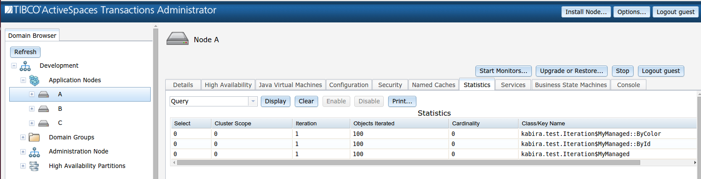Click the MyManaged::ByColor row entry
Screen dimensions: 701x179
click(x=591, y=134)
